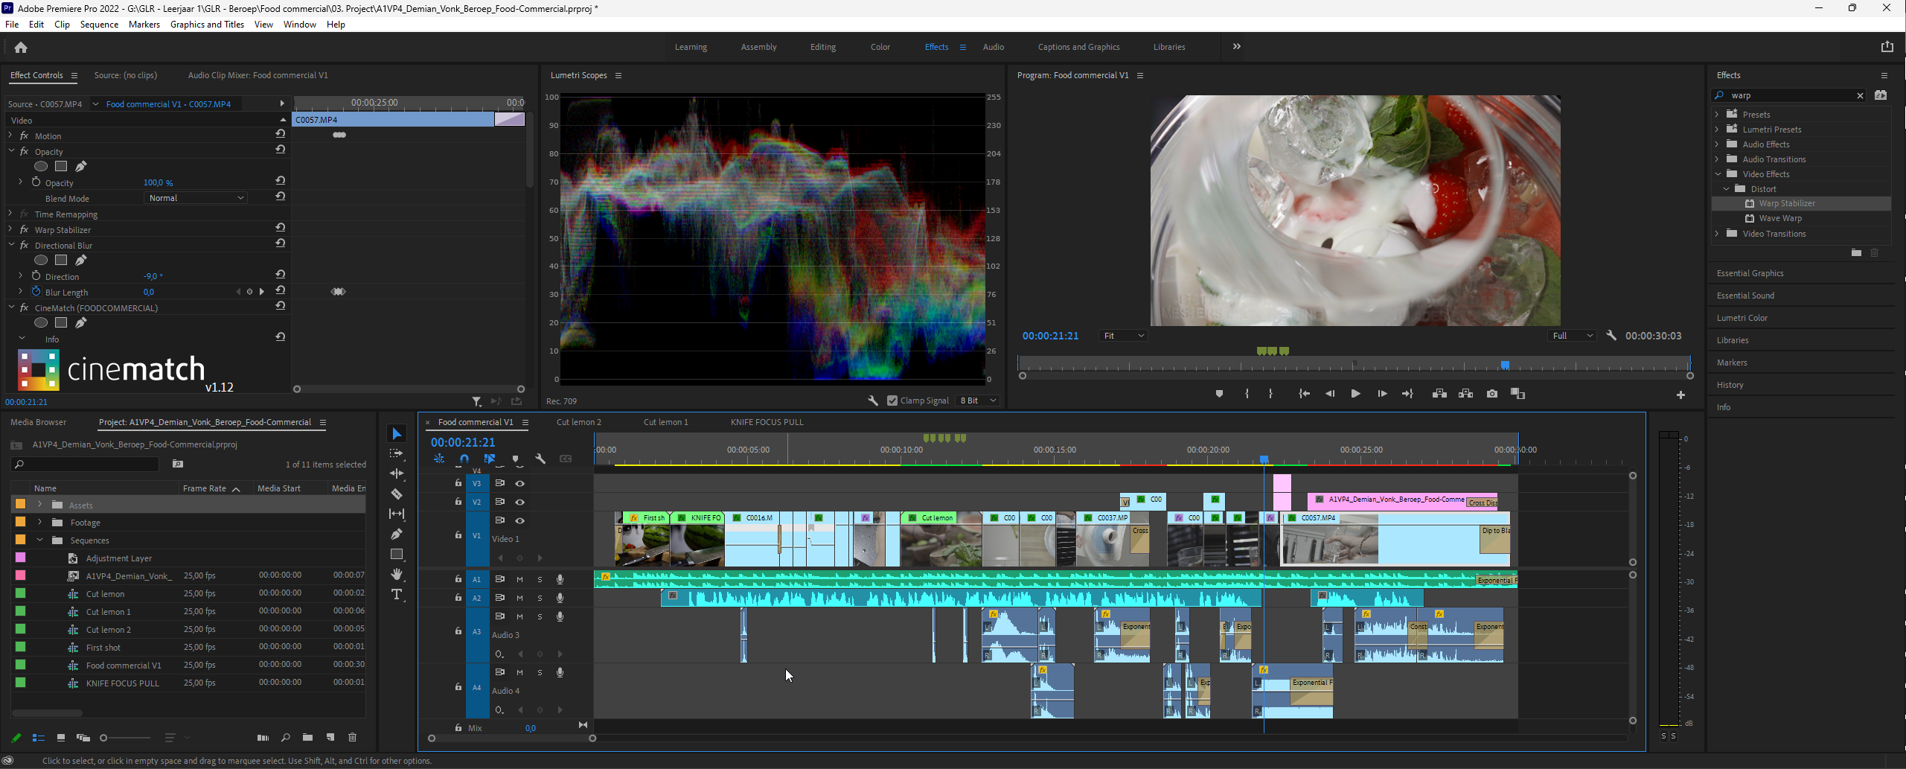Open the Sequence menu
Image resolution: width=1906 pixels, height=769 pixels.
[99, 25]
